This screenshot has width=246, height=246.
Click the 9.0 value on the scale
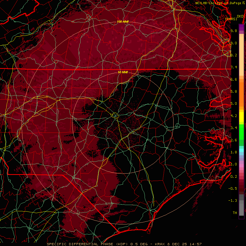234,43
